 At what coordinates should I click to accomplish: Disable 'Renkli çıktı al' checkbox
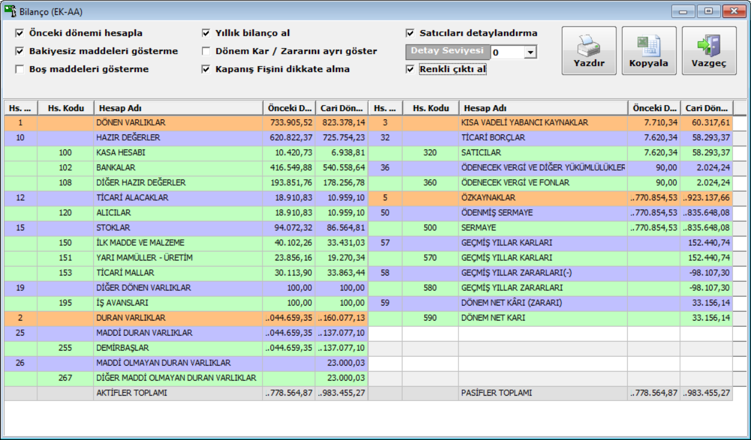[x=410, y=70]
